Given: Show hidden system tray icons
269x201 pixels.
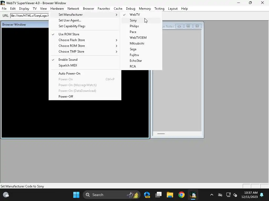Looking at the screenshot, I should (212, 195).
